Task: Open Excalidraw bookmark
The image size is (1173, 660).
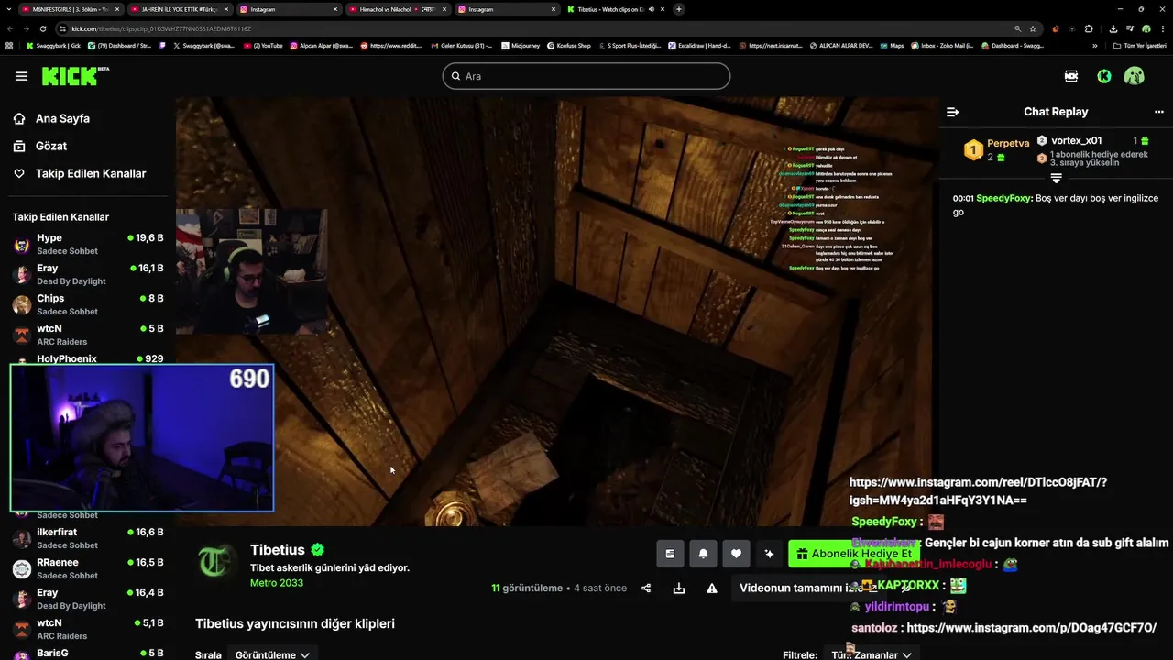Action: [699, 45]
